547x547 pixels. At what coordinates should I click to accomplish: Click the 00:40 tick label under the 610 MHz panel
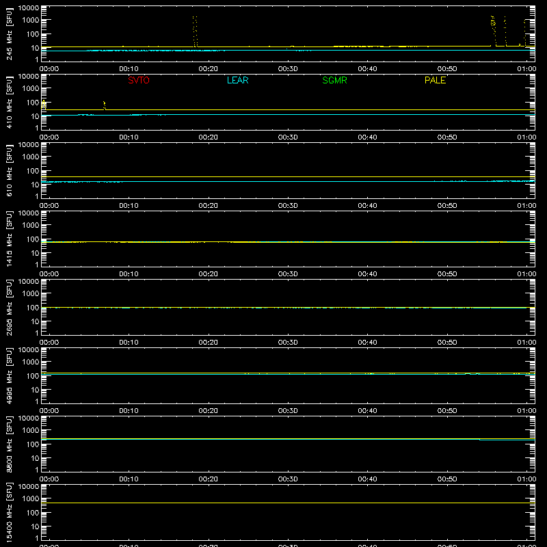(367, 206)
